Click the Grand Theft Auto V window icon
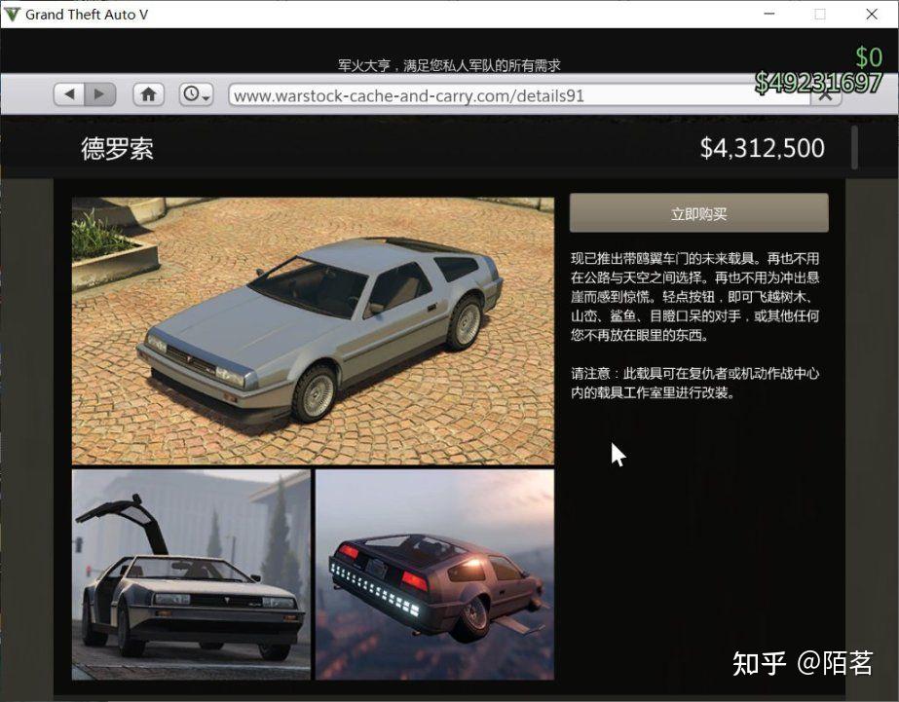The height and width of the screenshot is (702, 899). pyautogui.click(x=12, y=15)
